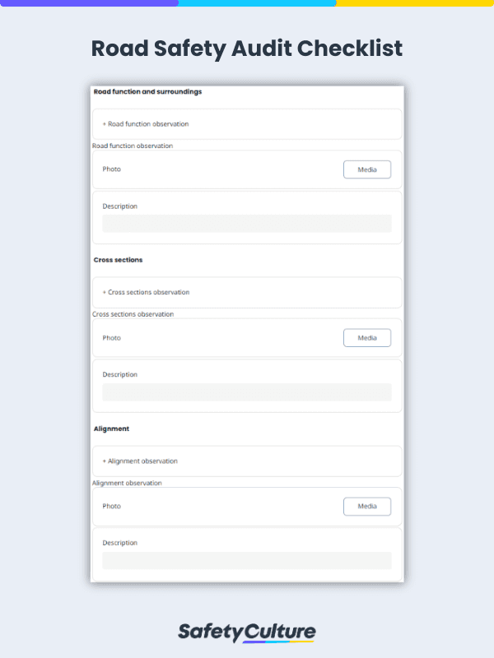Add a new Cross sections observation entry
Screen dimensions: 494x658
coord(147,292)
